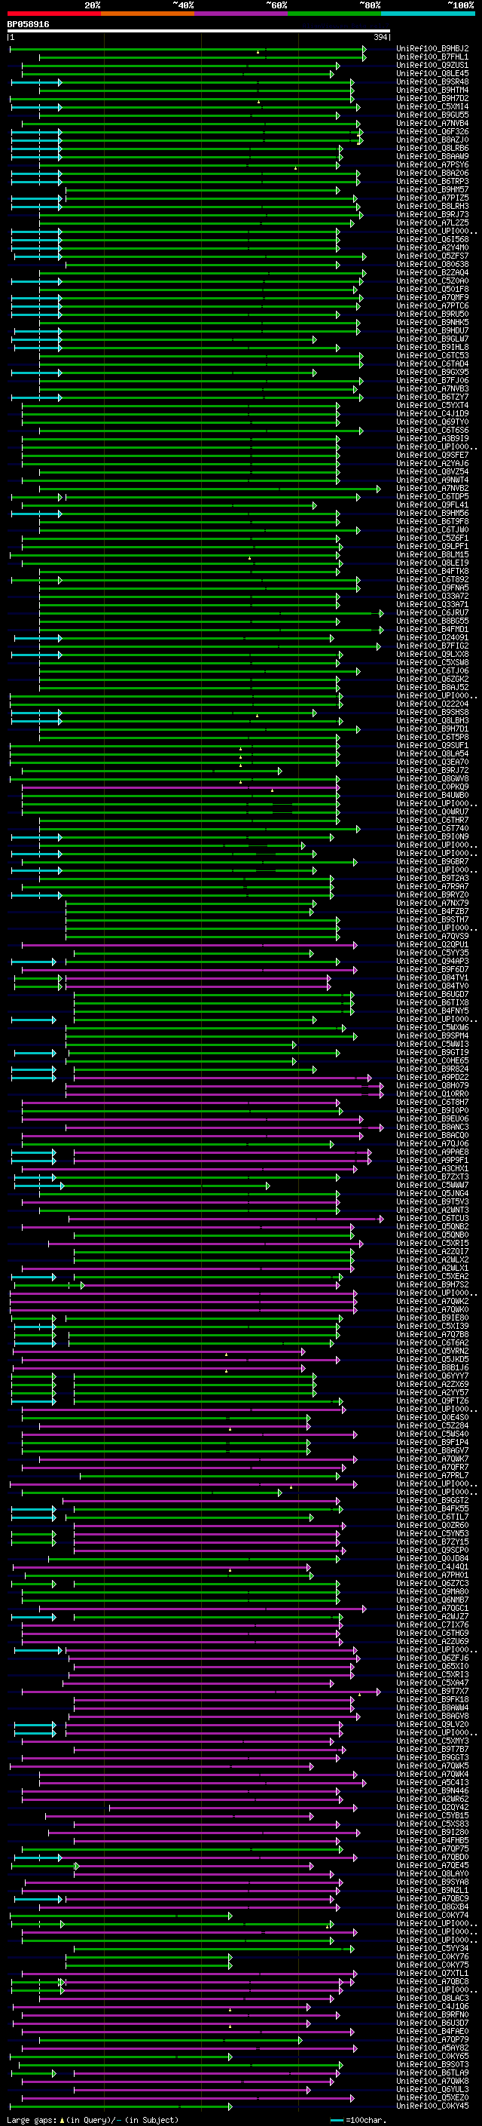The height and width of the screenshot is (2126, 482).
Task: Select the UniRef100_B7FIG2 row label
Action: 432,646
